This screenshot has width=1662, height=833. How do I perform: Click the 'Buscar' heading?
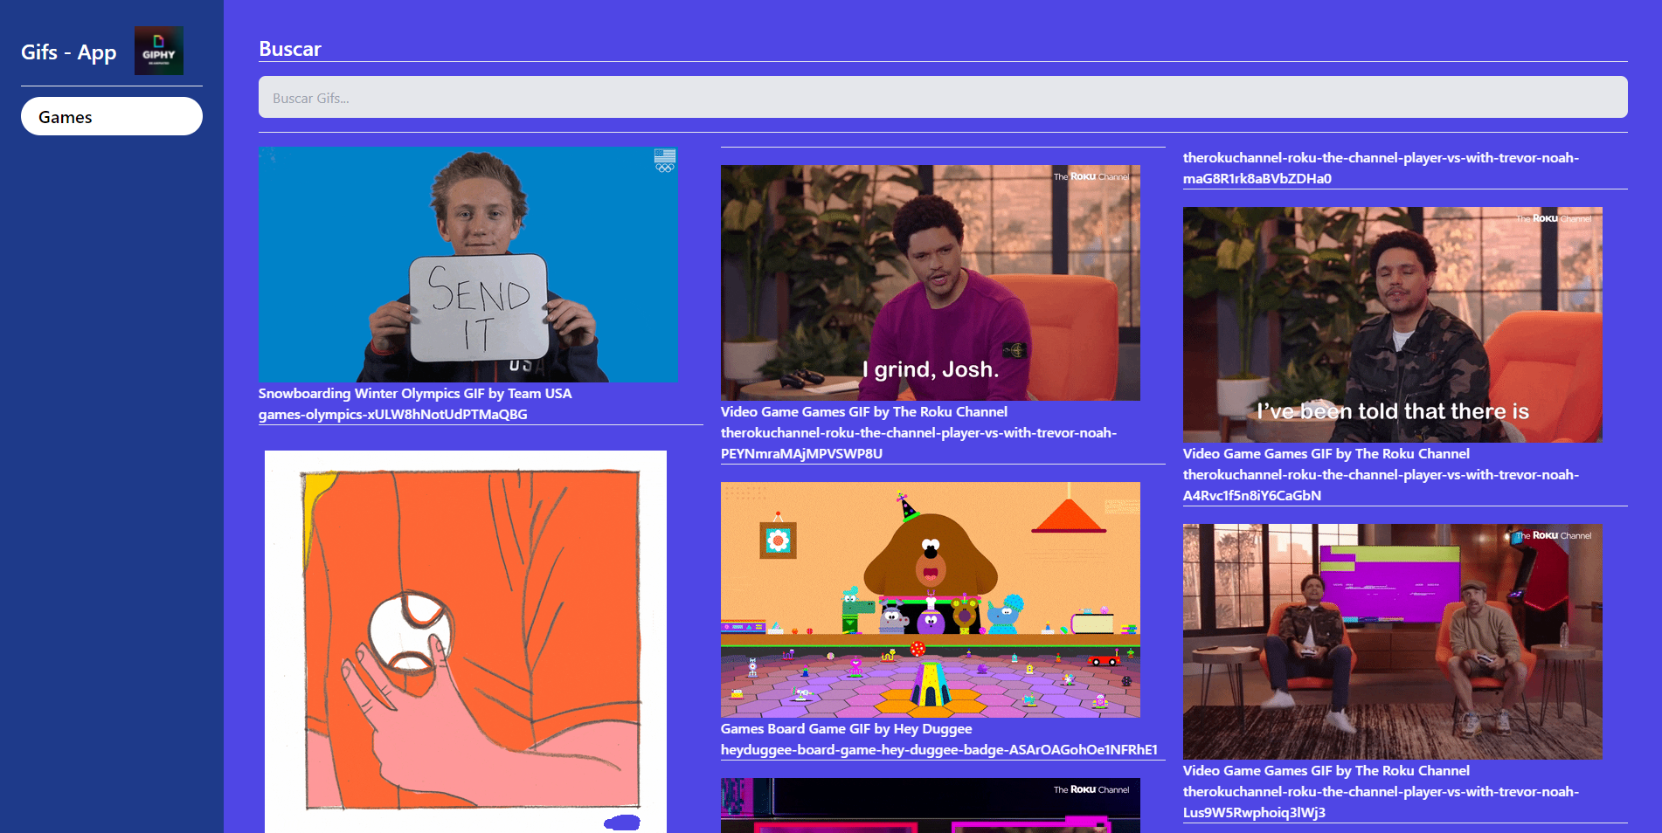[290, 49]
